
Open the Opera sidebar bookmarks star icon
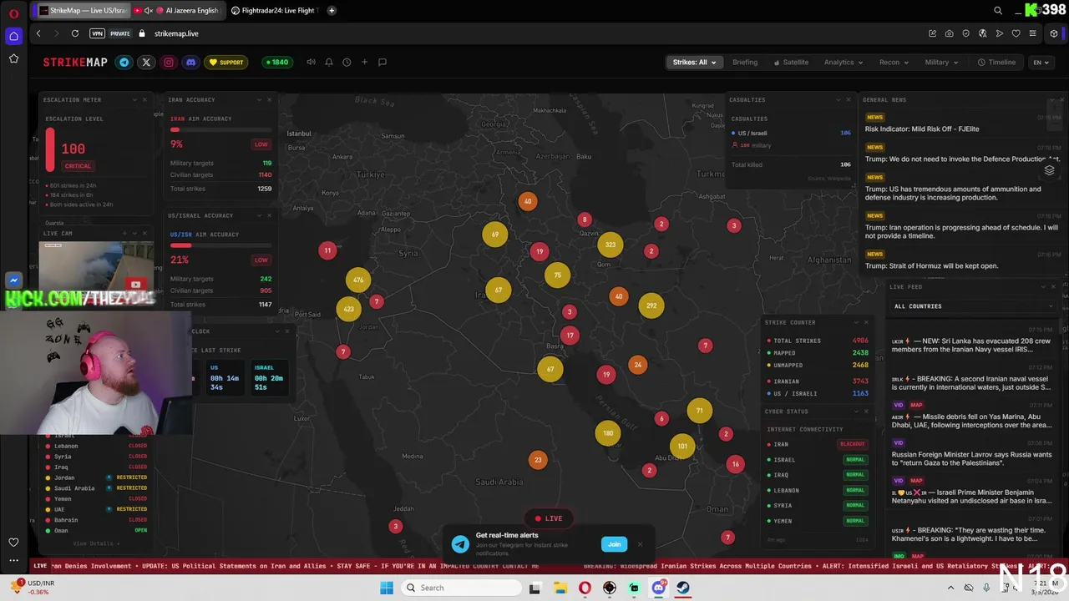tap(13, 58)
